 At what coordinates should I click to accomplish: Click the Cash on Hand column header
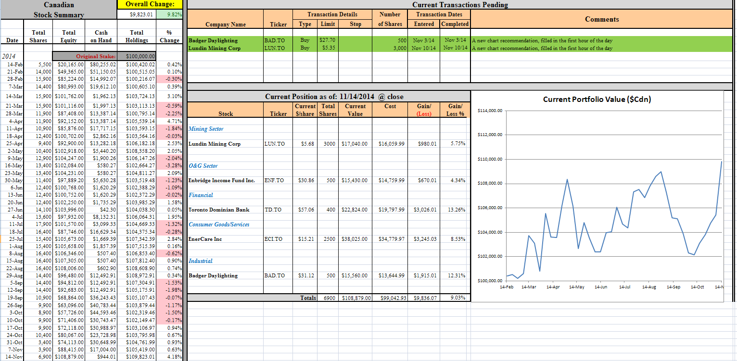click(101, 37)
